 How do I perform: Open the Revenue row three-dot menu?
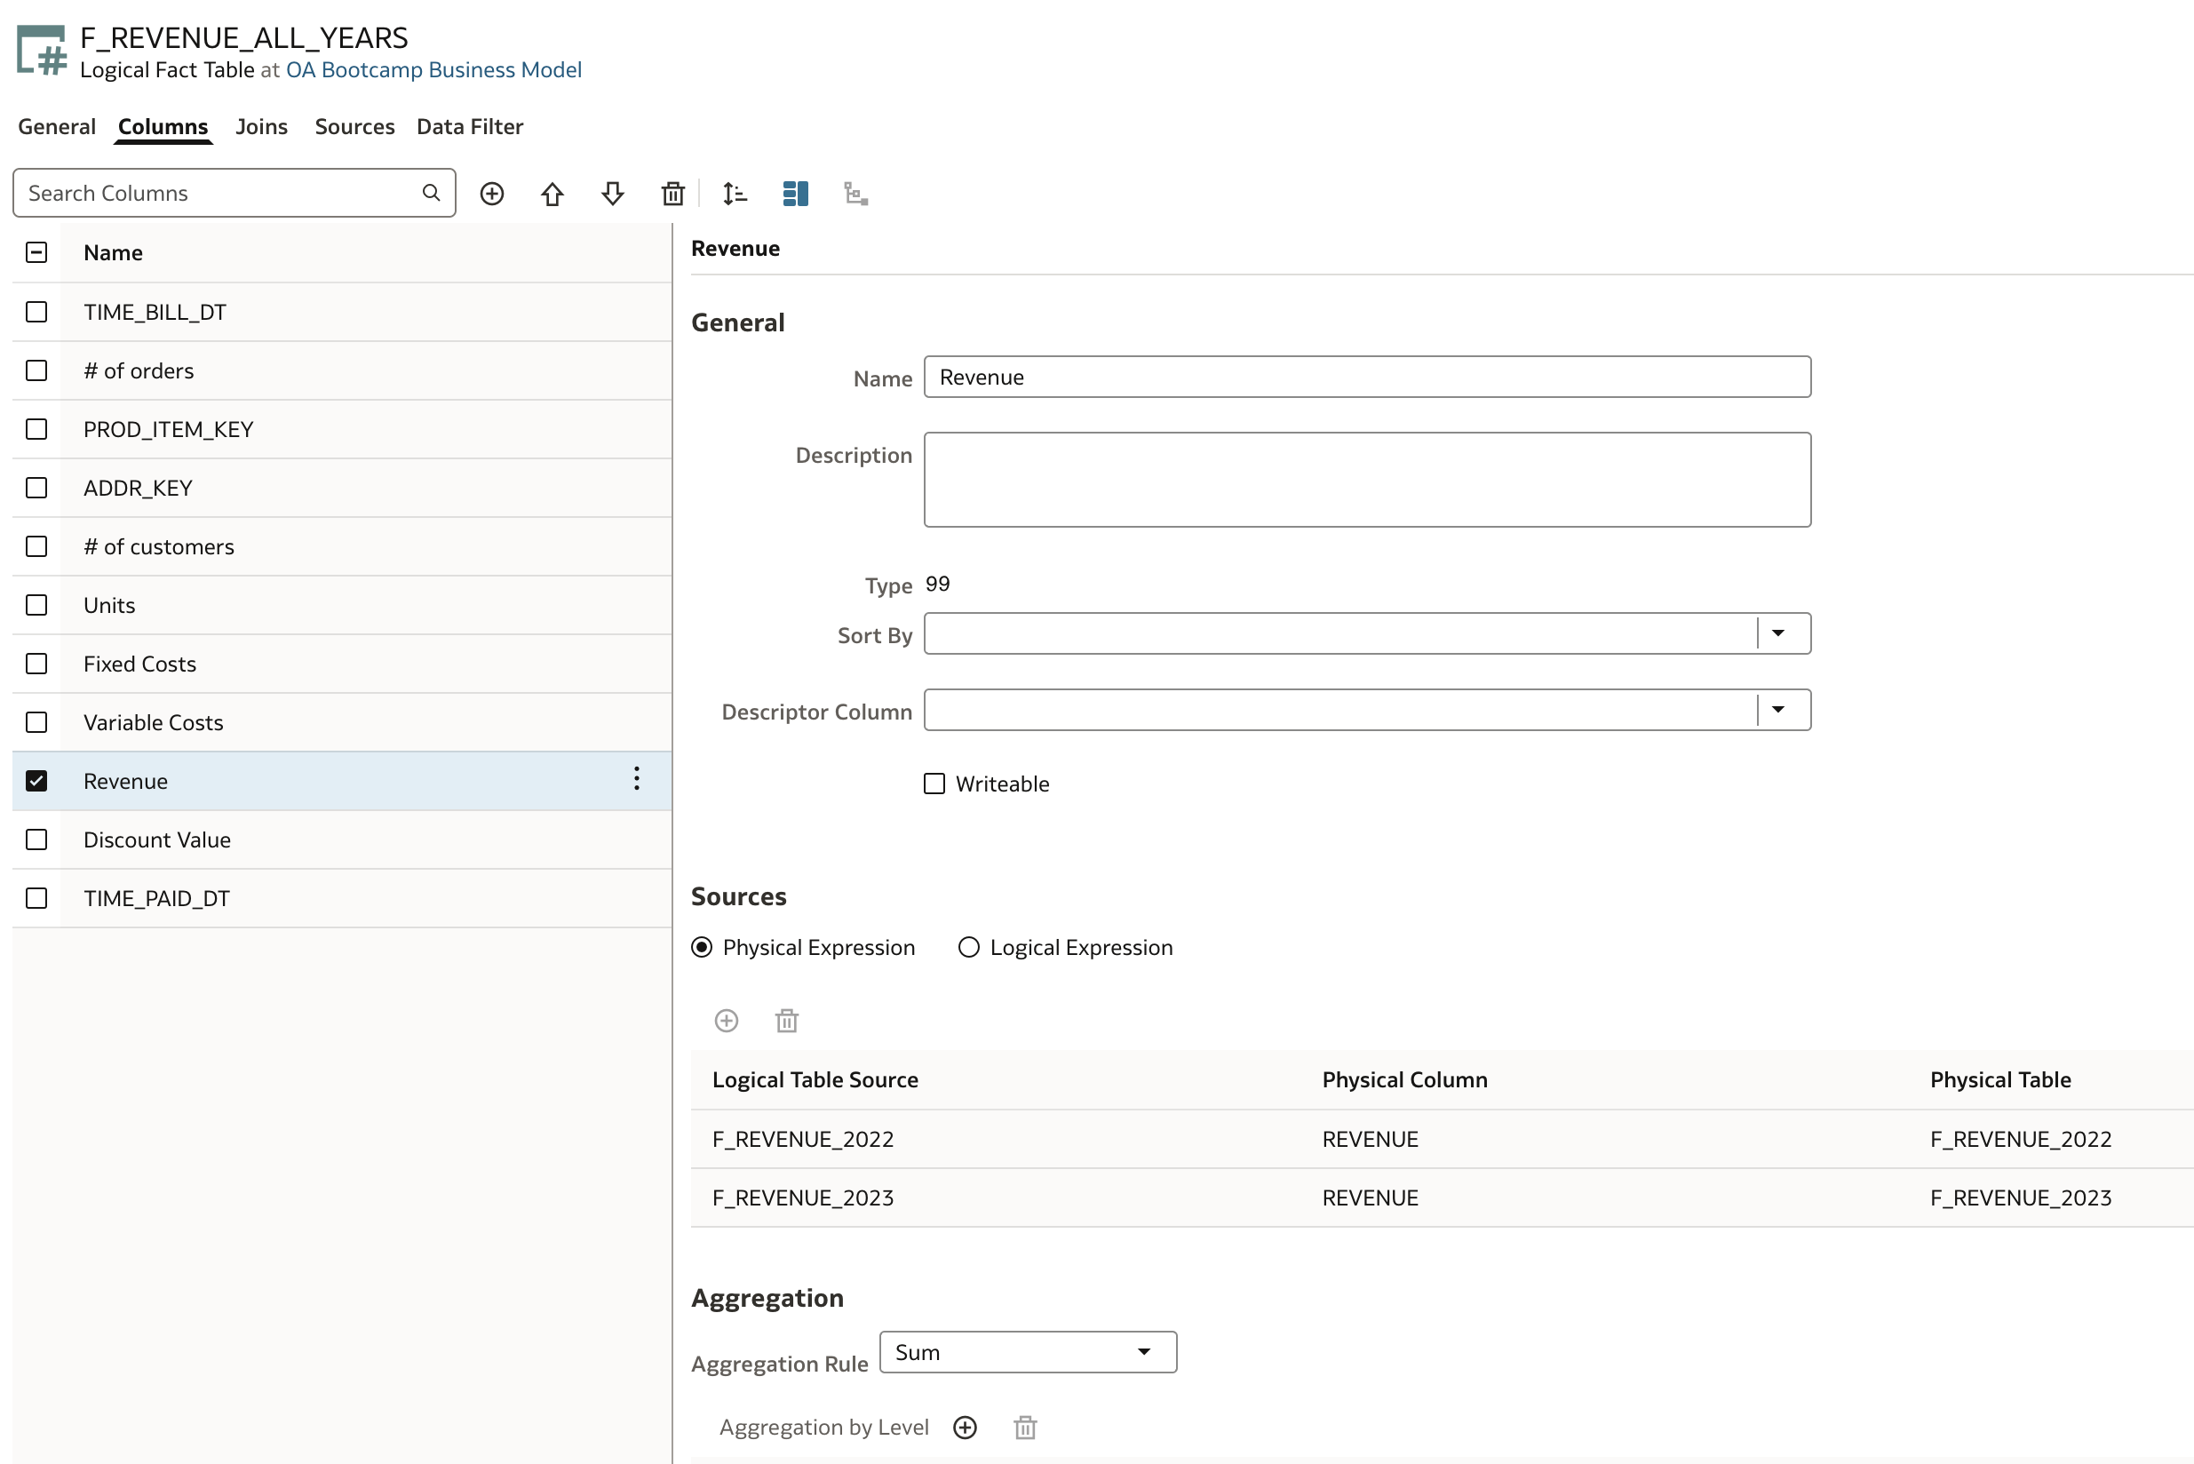point(637,779)
